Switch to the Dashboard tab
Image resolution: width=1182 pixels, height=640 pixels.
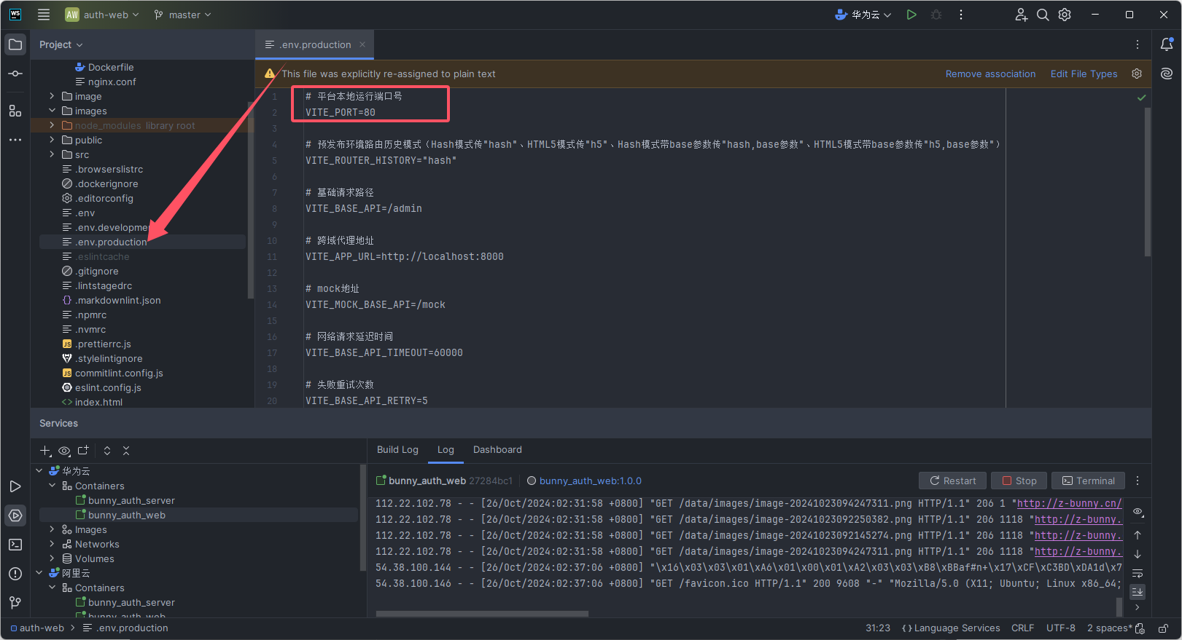tap(497, 450)
